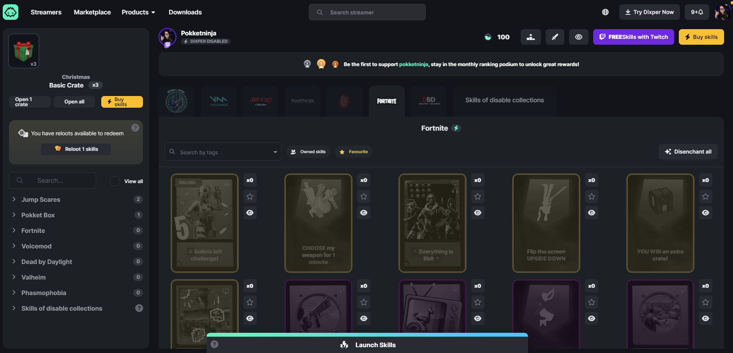Image resolution: width=733 pixels, height=353 pixels.
Task: Click the top-right Buy skills button
Action: coord(701,37)
